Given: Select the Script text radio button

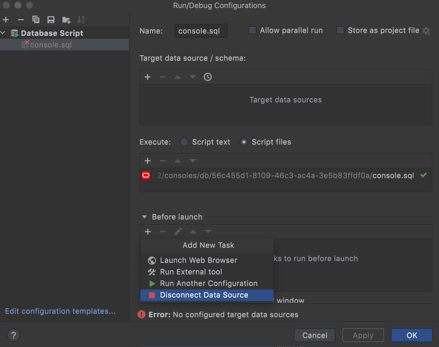Looking at the screenshot, I should coord(184,142).
